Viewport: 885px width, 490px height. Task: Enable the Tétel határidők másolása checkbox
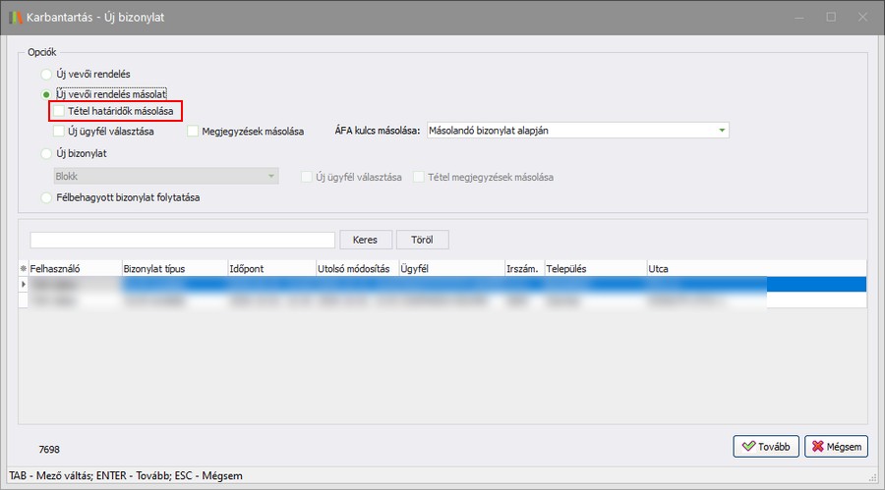point(60,112)
